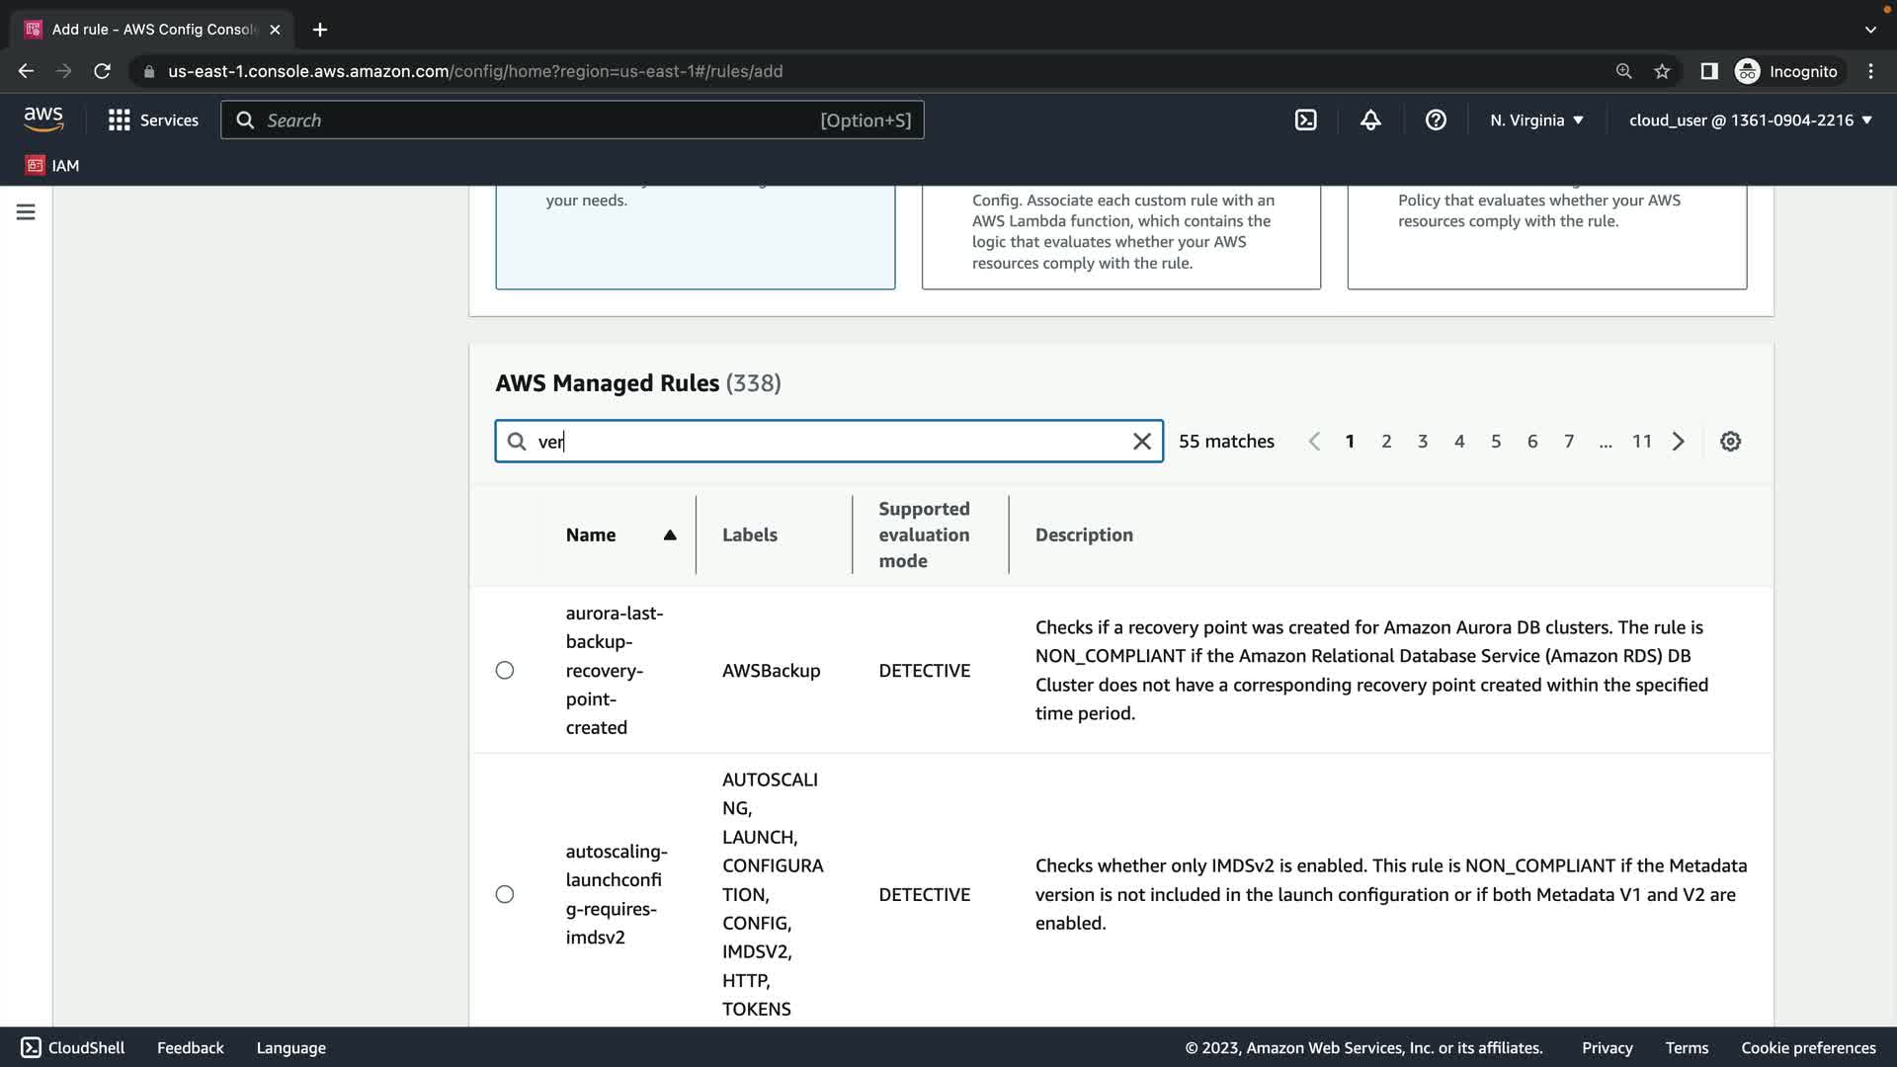Image resolution: width=1897 pixels, height=1067 pixels.
Task: Open the Services grid menu
Action: coord(153,120)
